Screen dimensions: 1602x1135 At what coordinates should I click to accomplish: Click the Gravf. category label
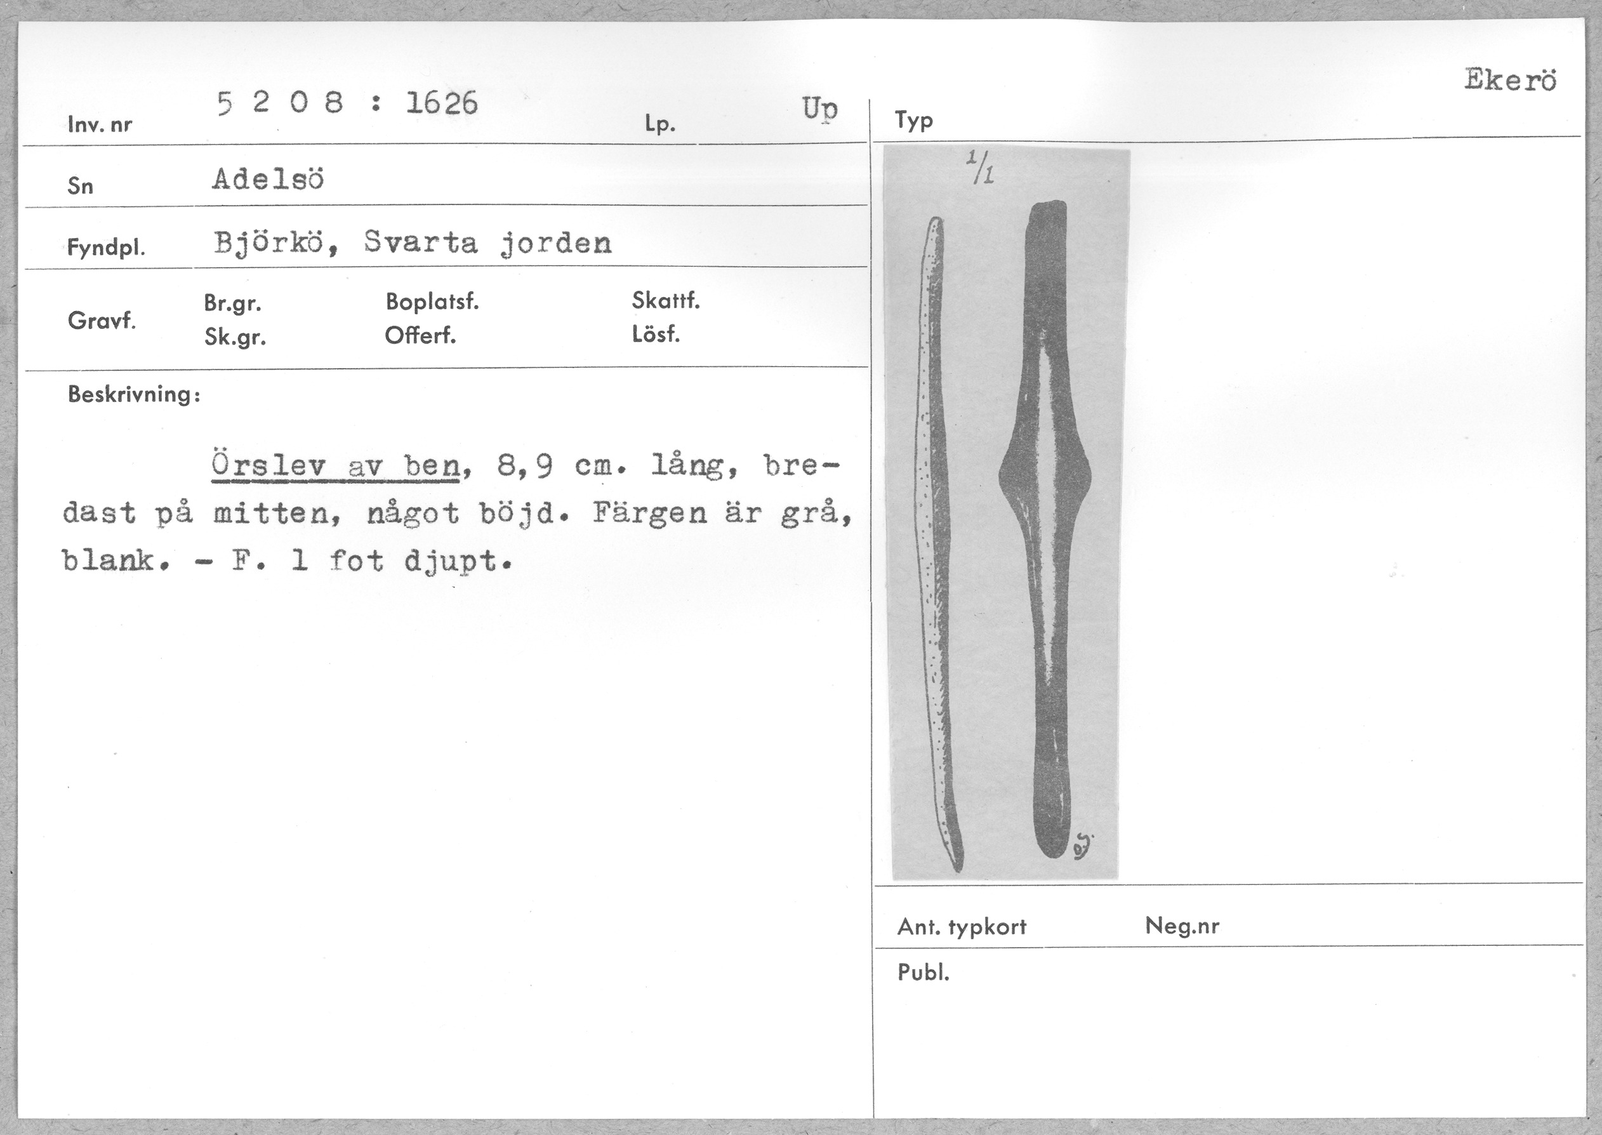(x=102, y=321)
